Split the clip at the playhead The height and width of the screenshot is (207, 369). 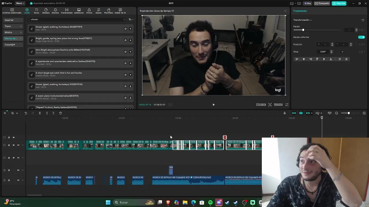point(40,113)
